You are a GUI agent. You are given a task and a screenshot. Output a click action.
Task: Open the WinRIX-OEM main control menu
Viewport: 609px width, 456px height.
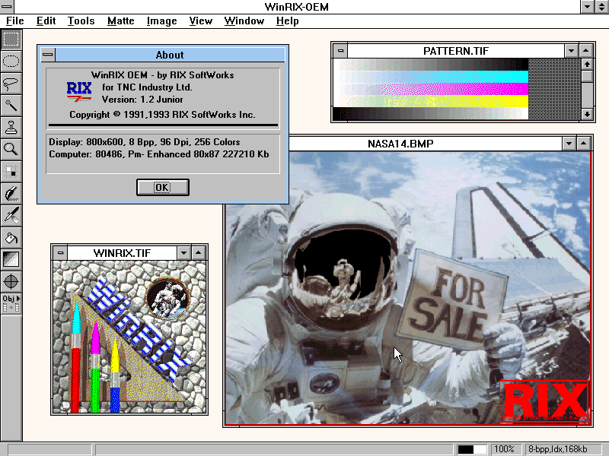point(7,7)
